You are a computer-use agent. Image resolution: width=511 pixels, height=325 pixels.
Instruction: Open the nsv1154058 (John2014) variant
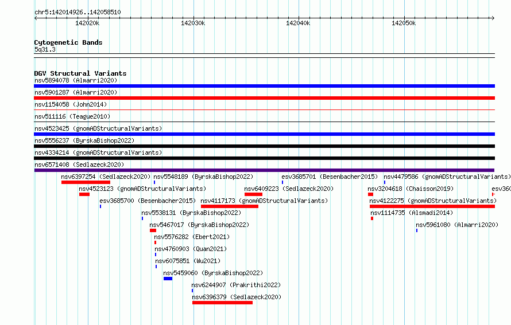[x=71, y=104]
